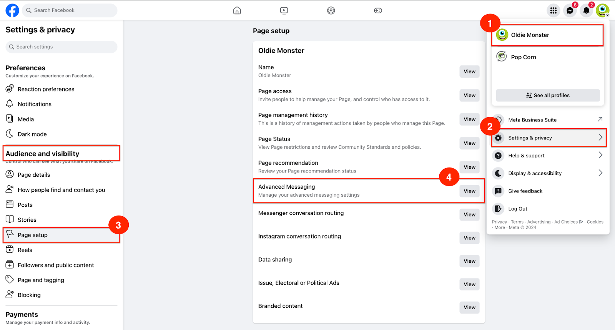The width and height of the screenshot is (615, 330).
Task: Switch to Pop Corn profile
Action: tap(547, 57)
